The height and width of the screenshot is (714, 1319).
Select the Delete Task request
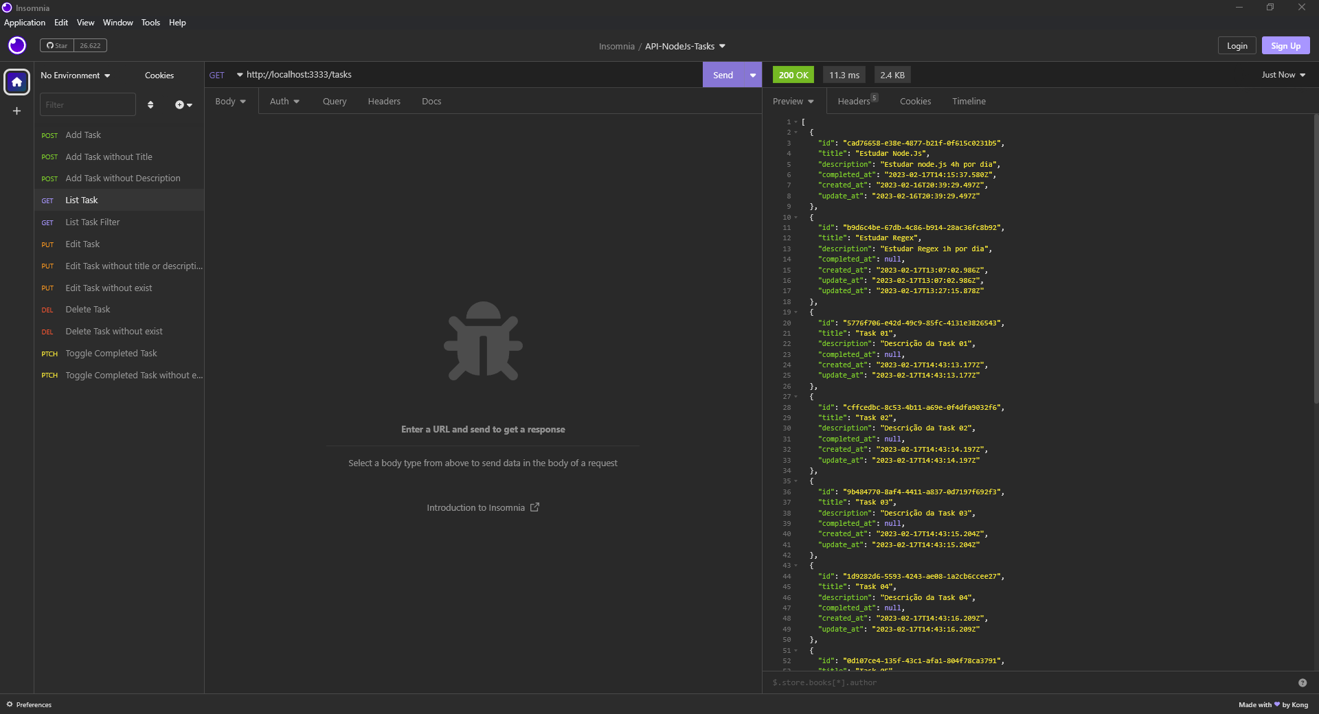click(120, 310)
